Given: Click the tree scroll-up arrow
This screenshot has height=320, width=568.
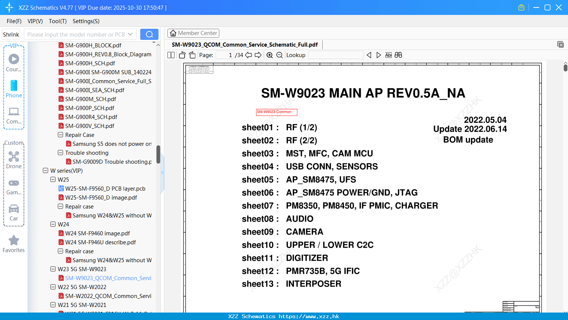Looking at the screenshot, I should pos(158,45).
